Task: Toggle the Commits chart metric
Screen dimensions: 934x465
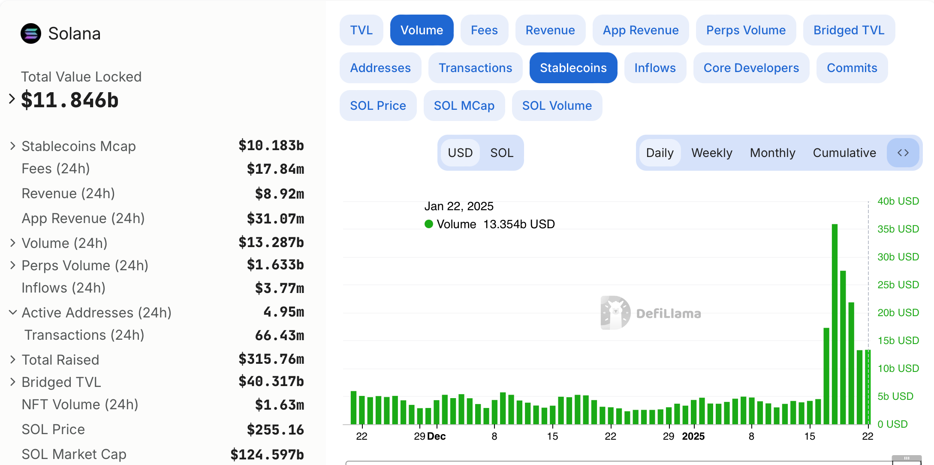Action: coord(852,68)
